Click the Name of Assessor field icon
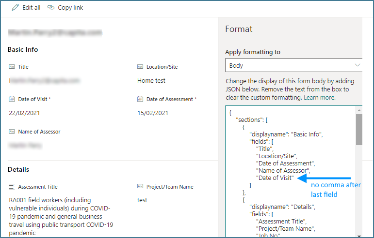Image resolution: width=374 pixels, height=238 pixels. pos(12,131)
